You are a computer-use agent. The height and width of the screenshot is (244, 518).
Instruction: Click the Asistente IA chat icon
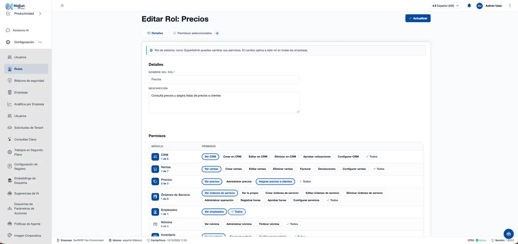[x=8, y=30]
